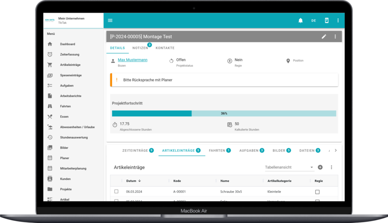This screenshot has height=223, width=388.
Task: Open the Zeiterfassung alarm clock icon
Action: (50, 54)
